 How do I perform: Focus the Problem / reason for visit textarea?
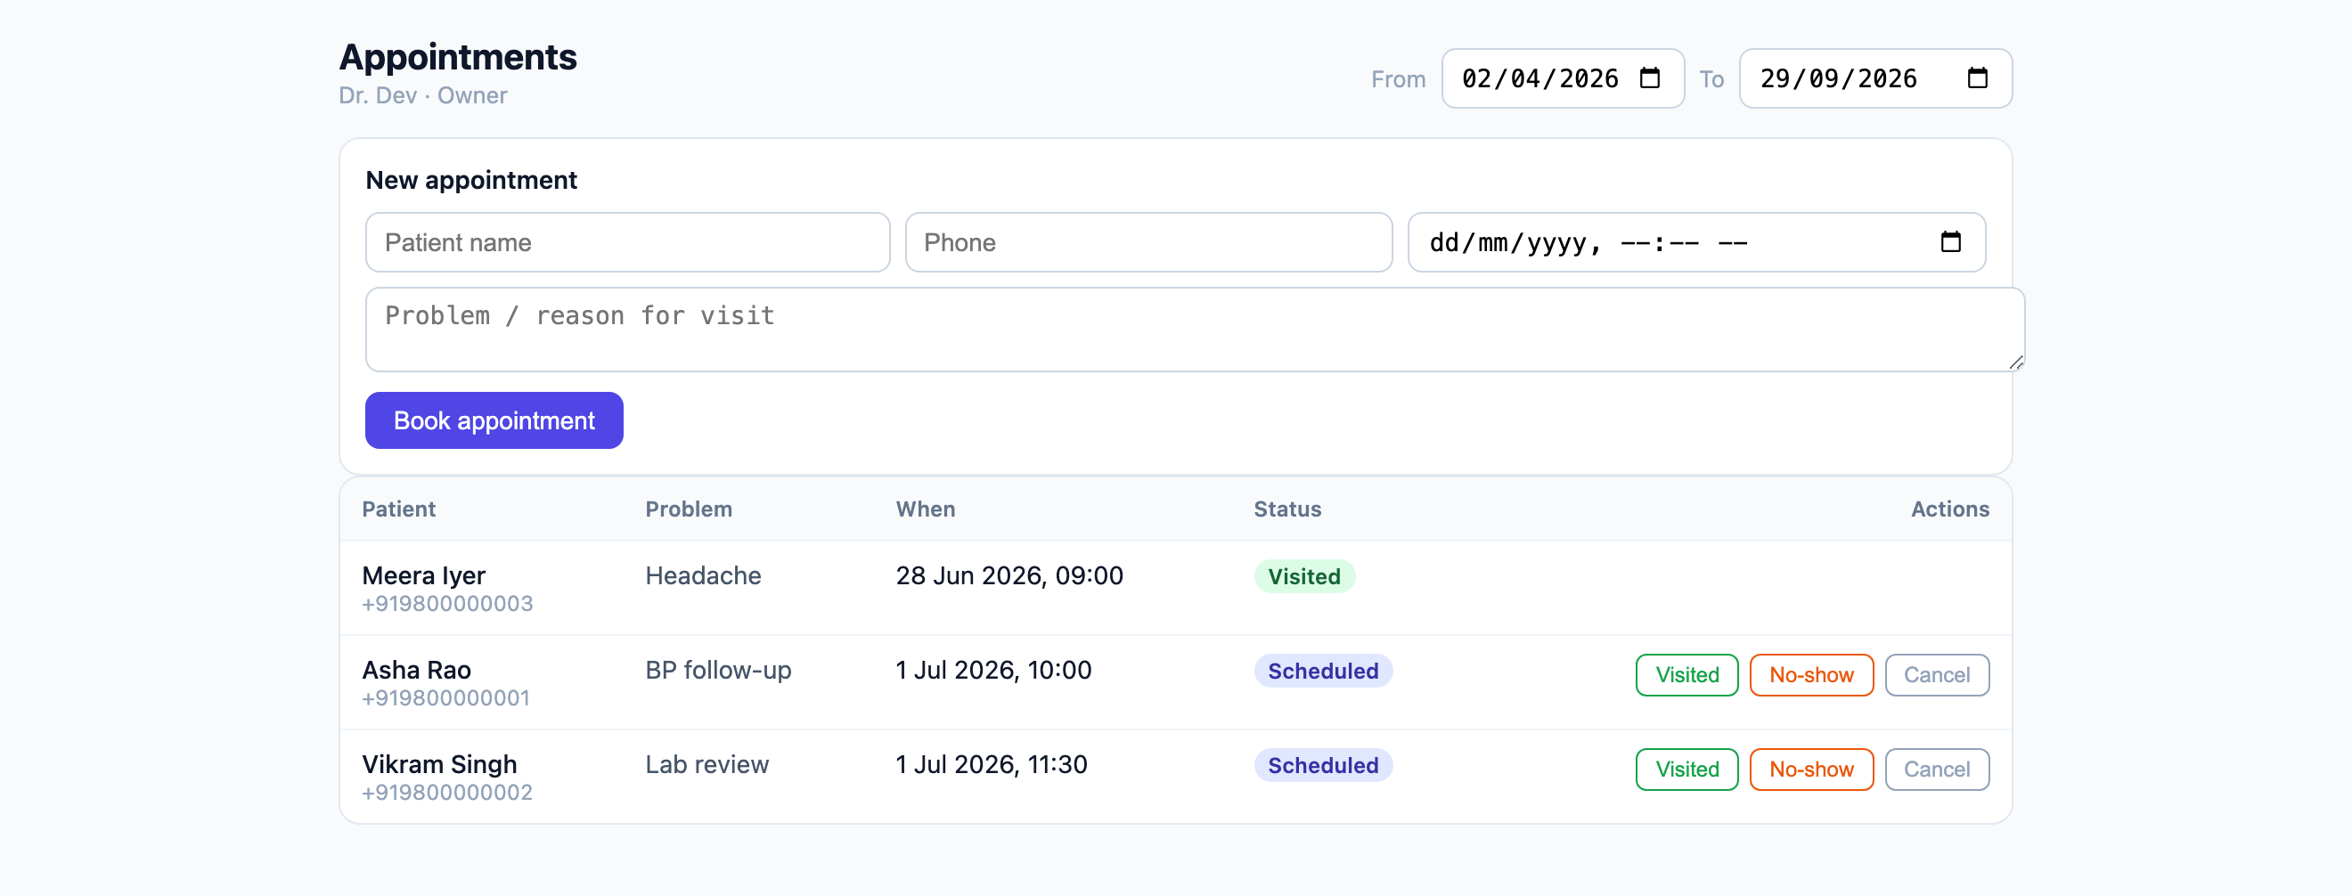[1194, 330]
